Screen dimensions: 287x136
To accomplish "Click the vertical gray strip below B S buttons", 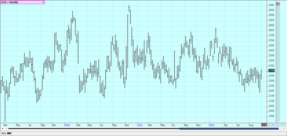I will [278, 63].
